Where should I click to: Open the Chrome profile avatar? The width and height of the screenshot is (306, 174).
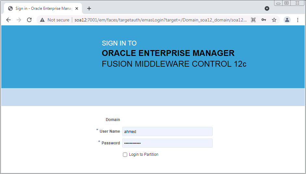(287, 20)
